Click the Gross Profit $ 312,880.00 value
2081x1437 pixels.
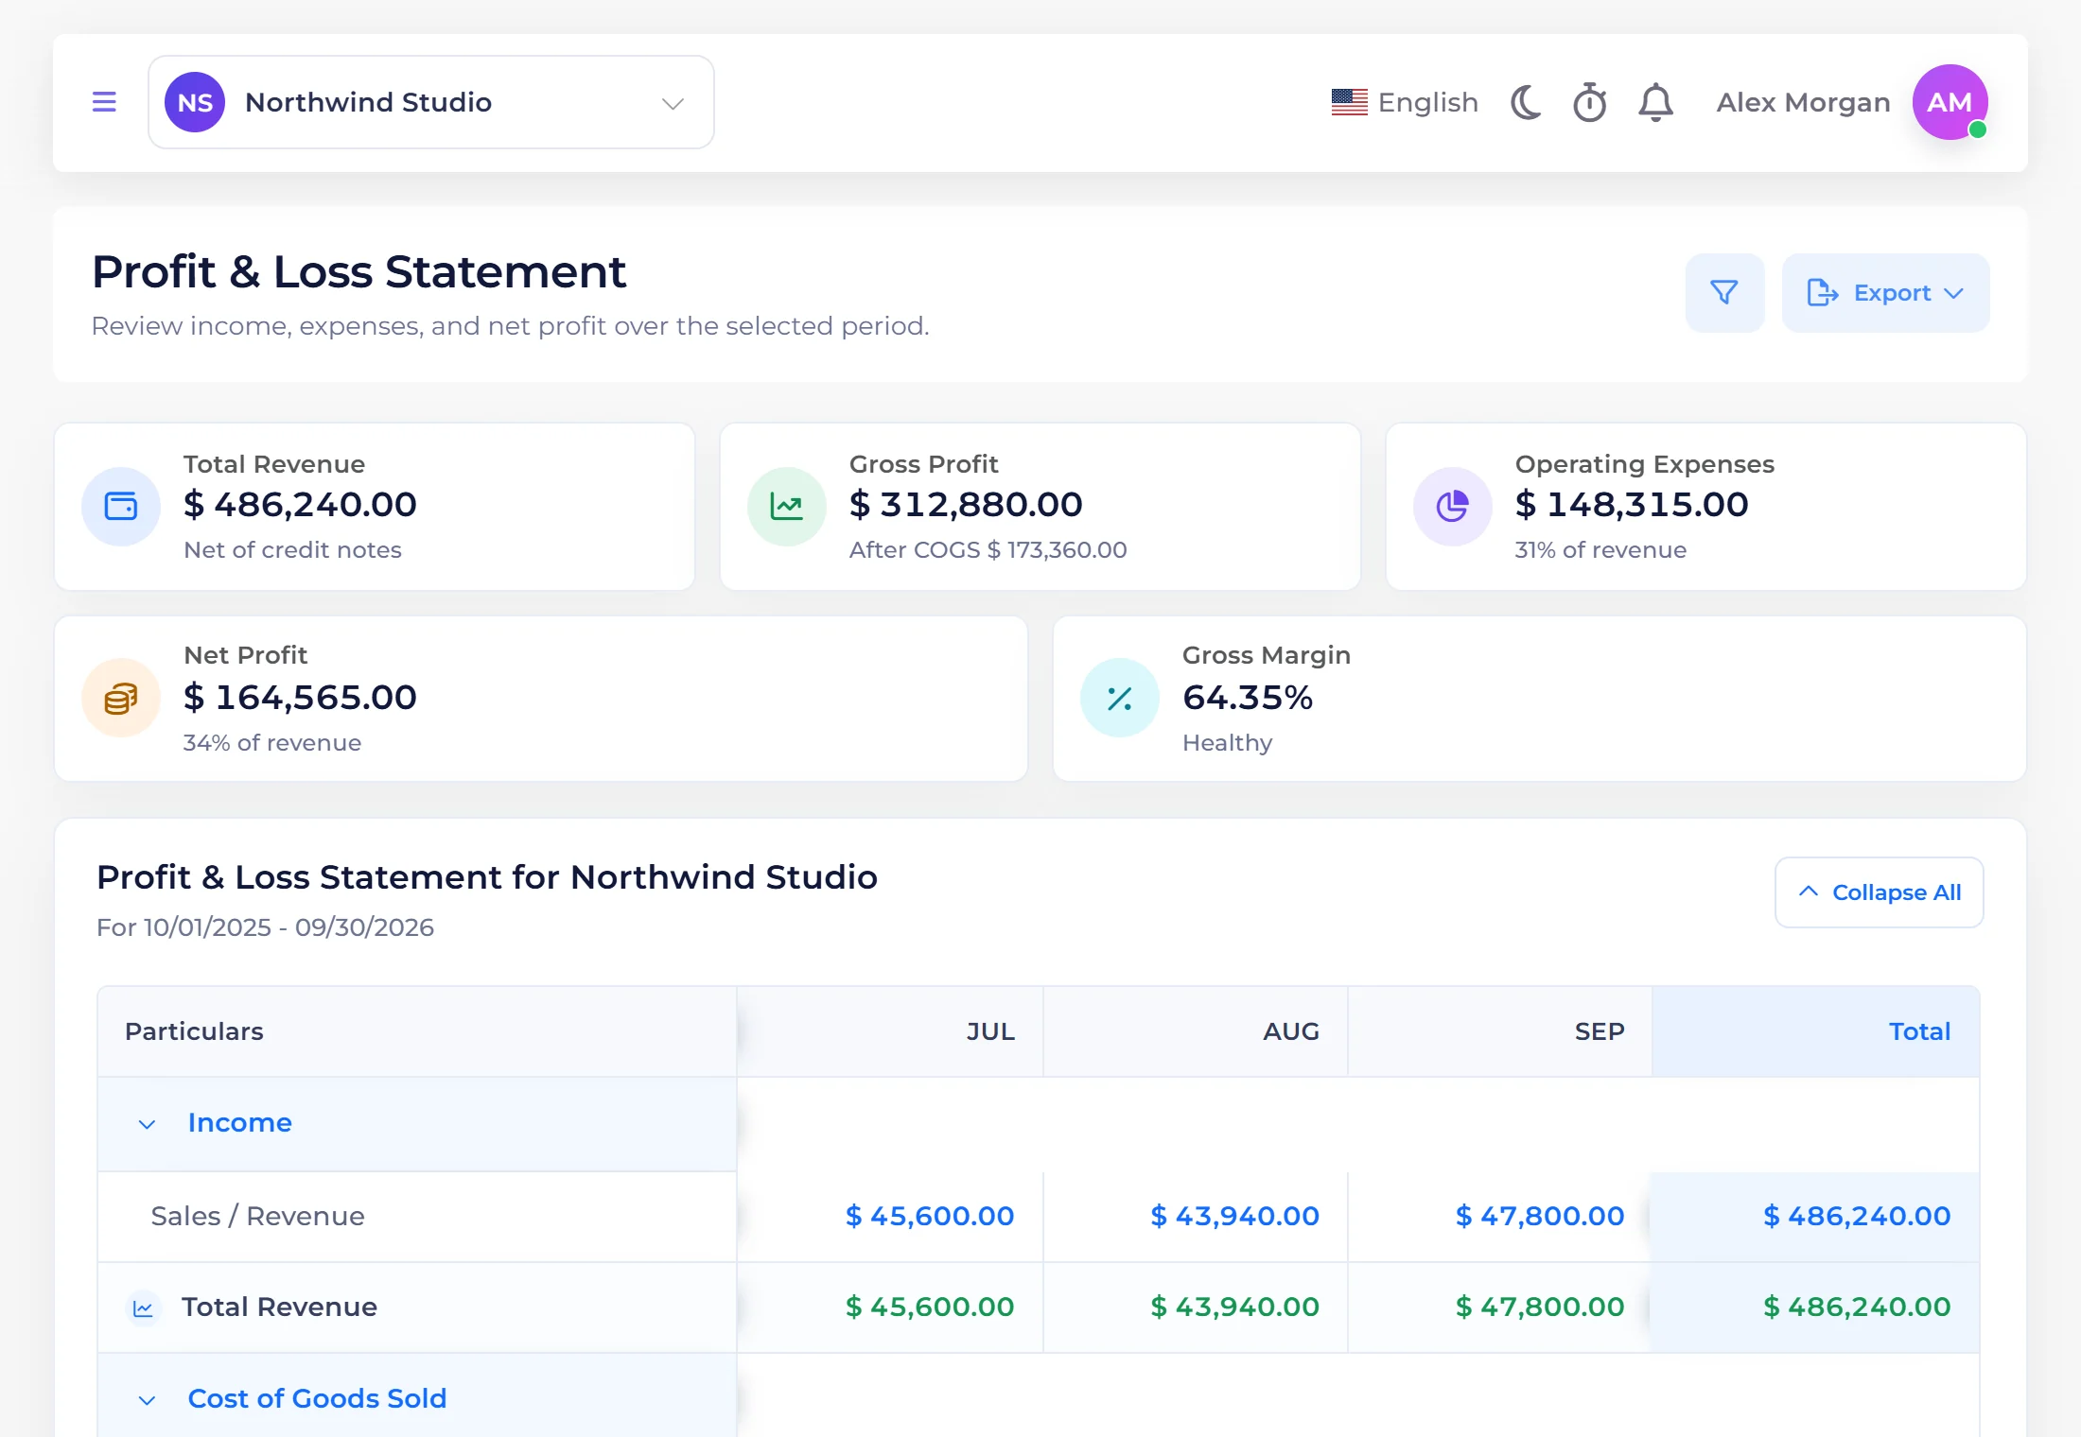click(x=966, y=505)
